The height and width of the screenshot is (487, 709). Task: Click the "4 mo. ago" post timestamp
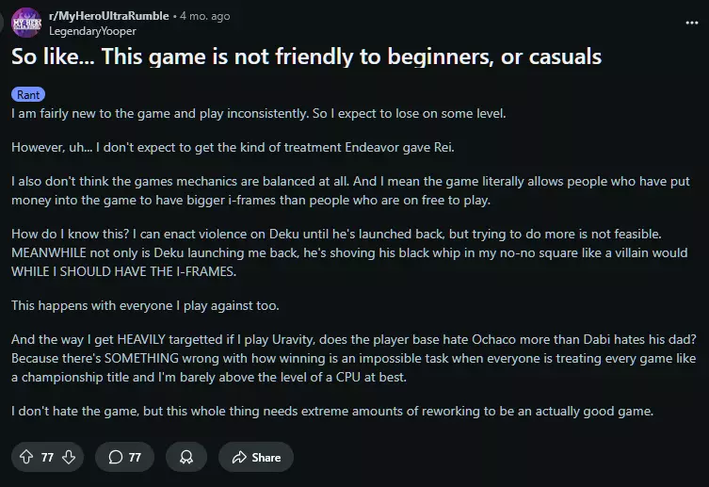click(x=205, y=16)
